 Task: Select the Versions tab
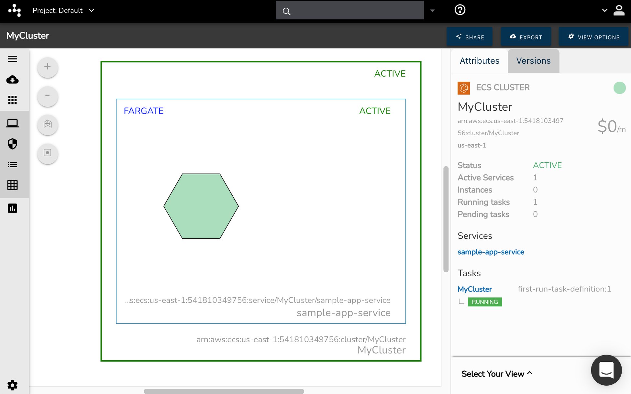(533, 60)
